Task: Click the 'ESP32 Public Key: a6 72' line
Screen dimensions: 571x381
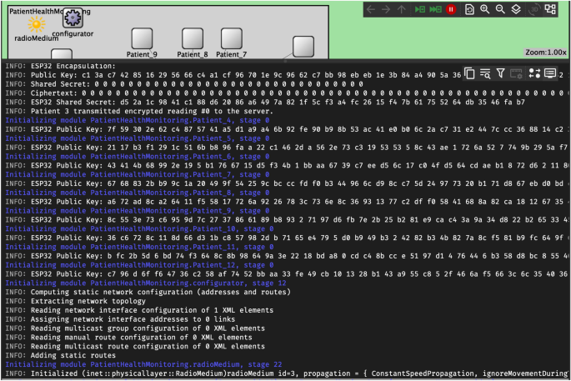Action: tap(287, 202)
